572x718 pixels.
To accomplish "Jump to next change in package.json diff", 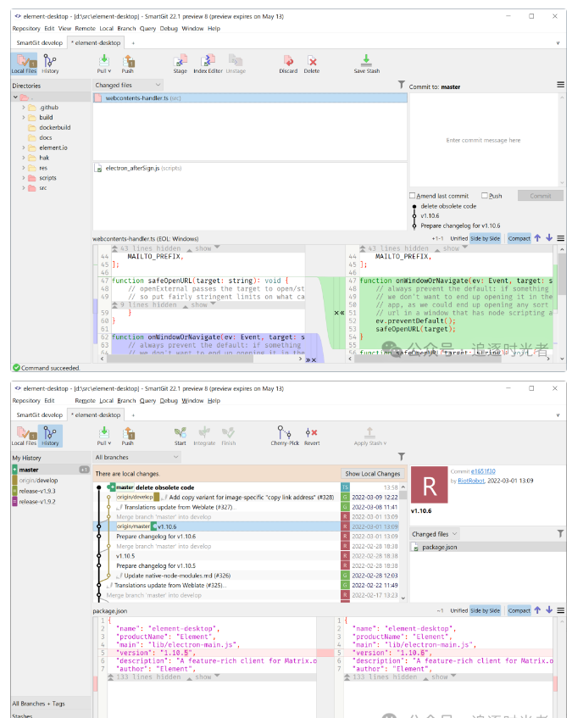I will point(549,610).
